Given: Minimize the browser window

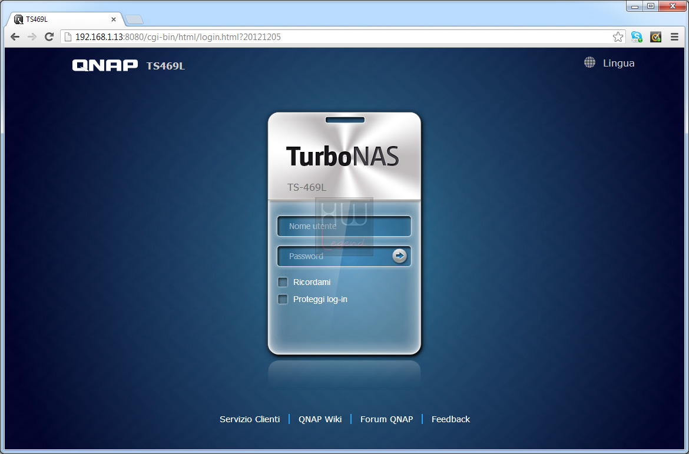Looking at the screenshot, I should [x=634, y=6].
